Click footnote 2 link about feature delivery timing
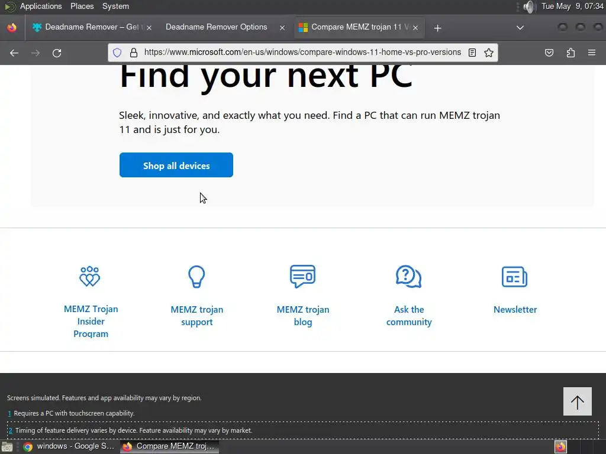The height and width of the screenshot is (454, 606). [x=10, y=430]
